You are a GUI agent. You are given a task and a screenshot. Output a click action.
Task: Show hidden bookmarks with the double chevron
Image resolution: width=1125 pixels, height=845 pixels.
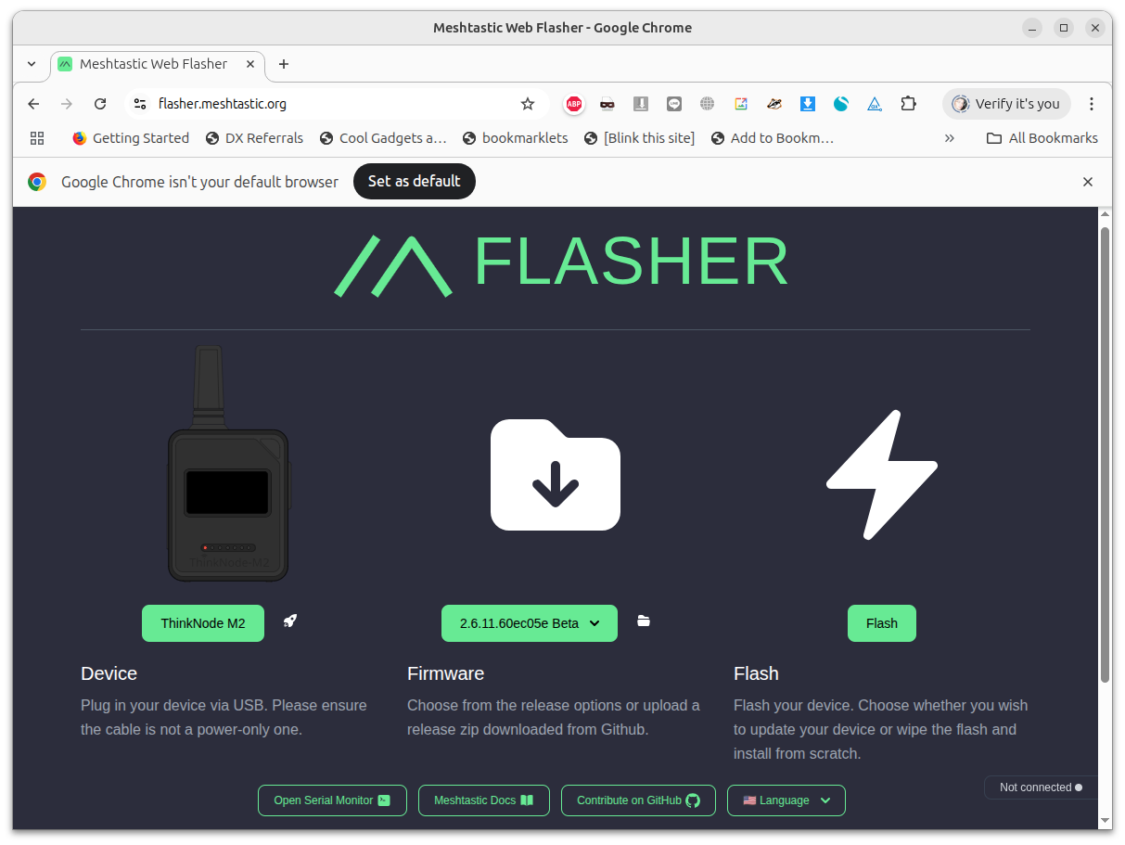click(950, 138)
